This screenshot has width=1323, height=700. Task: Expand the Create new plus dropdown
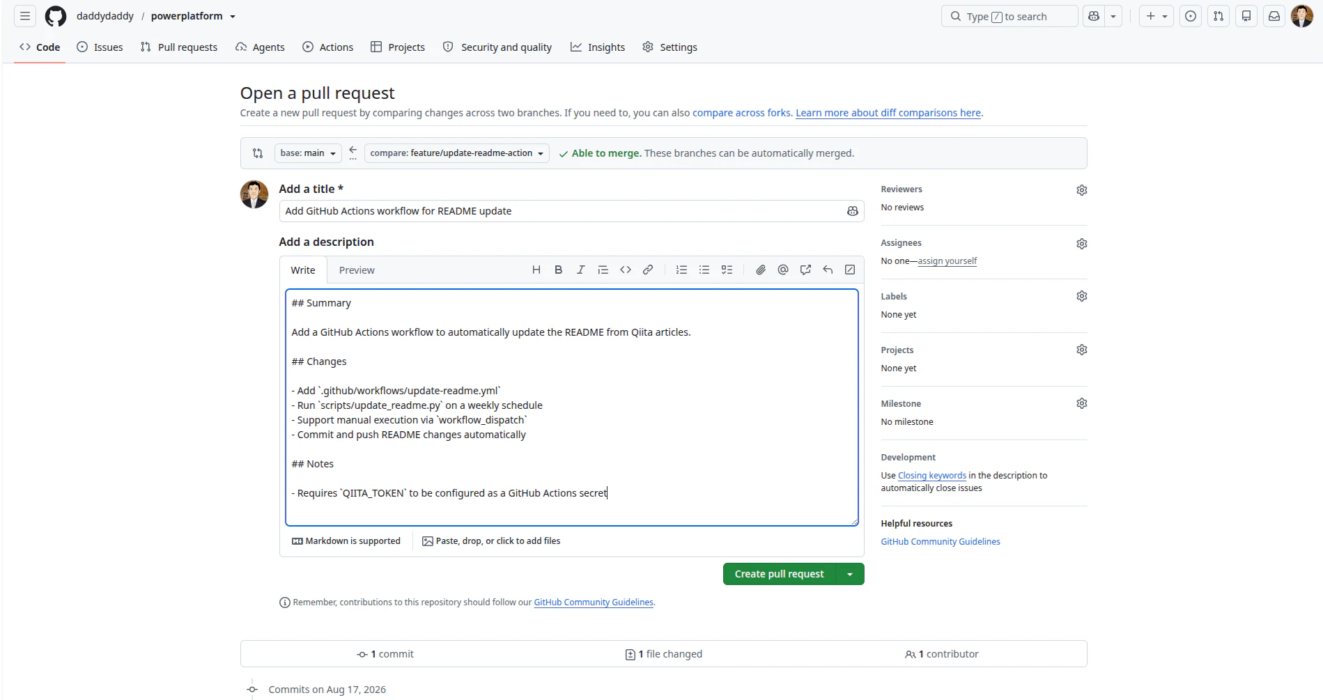tap(1156, 16)
